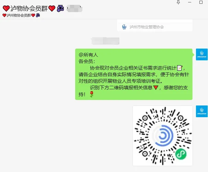
Task: Click blue spiral logo in QR center
Action: pos(163,135)
